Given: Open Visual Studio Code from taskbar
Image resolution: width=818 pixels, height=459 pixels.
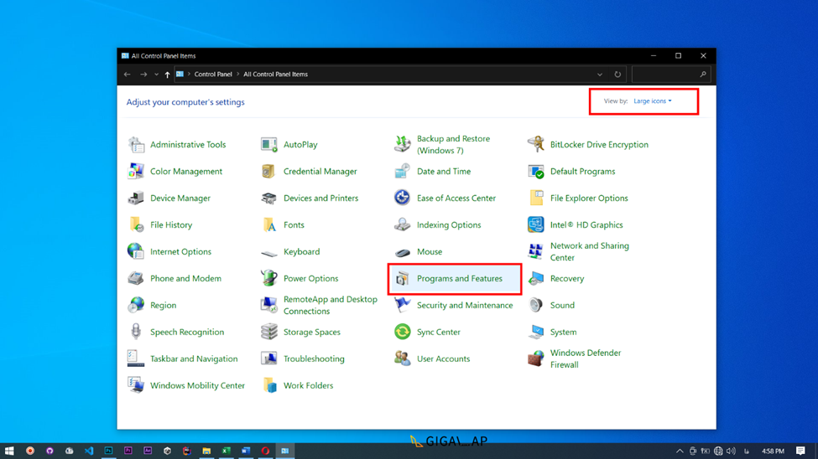Looking at the screenshot, I should point(89,451).
